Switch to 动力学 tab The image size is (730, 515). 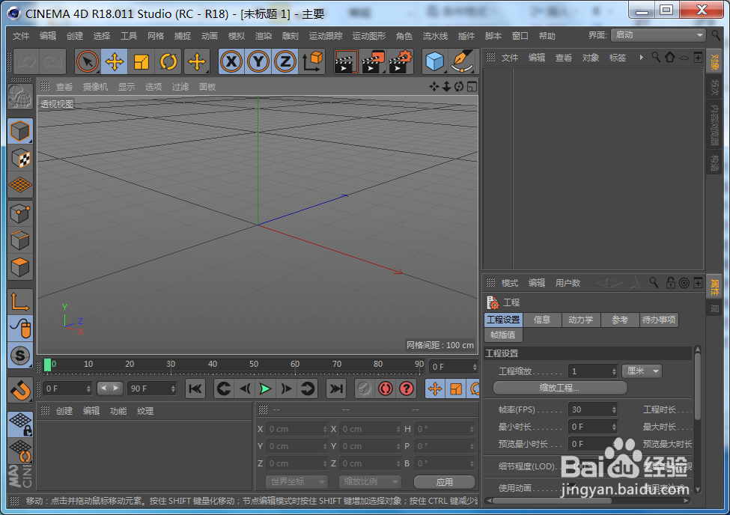tap(580, 320)
